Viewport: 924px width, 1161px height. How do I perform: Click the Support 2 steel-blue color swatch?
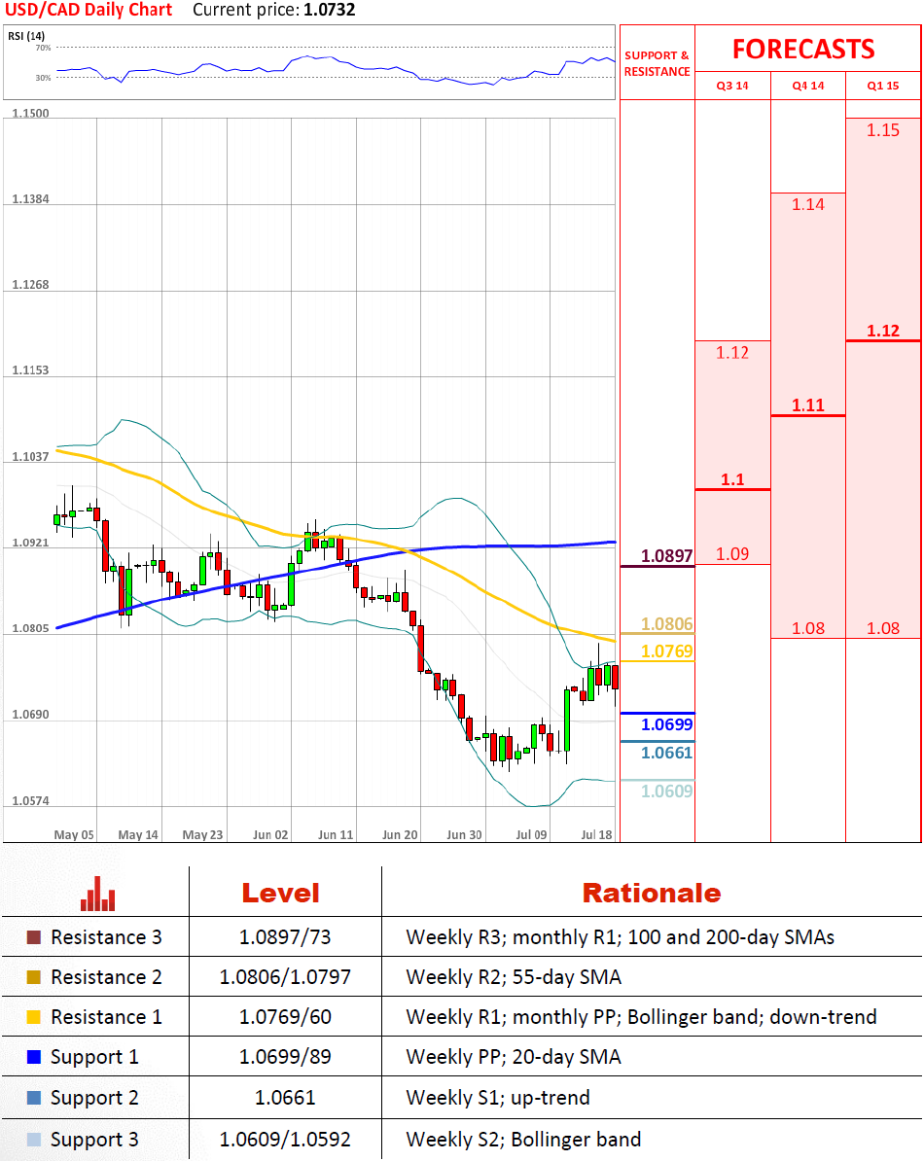pos(33,1098)
